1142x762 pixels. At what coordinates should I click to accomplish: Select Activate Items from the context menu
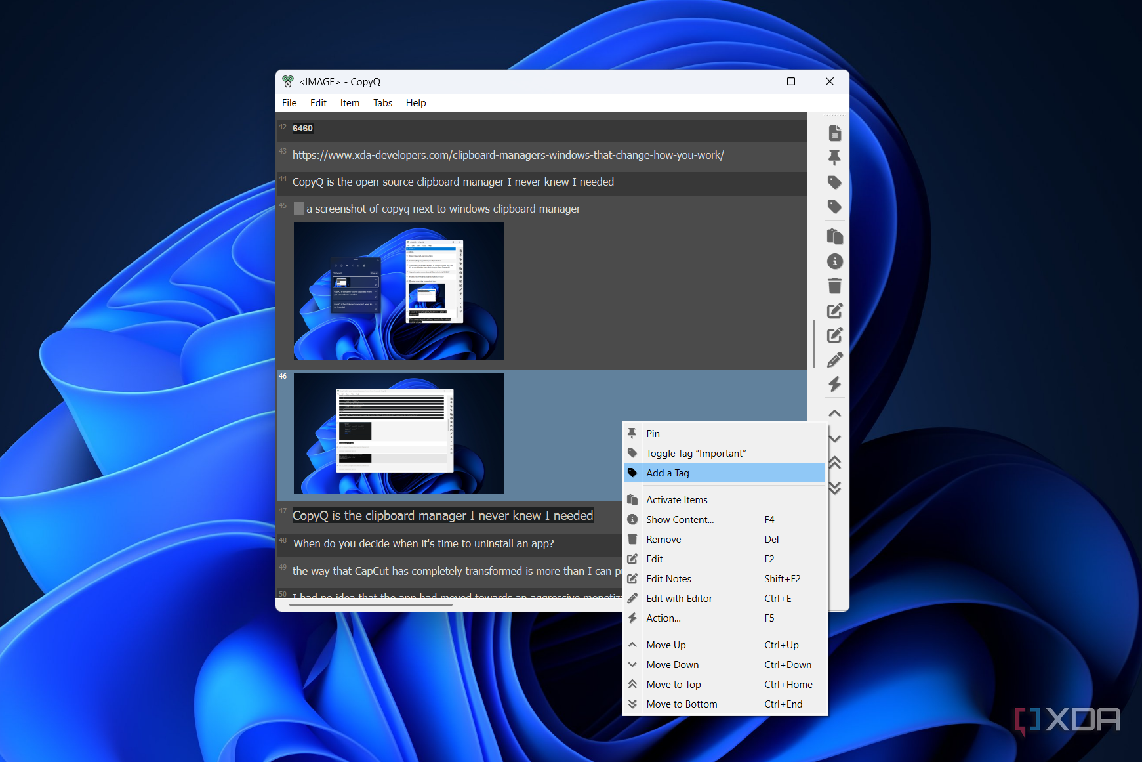pyautogui.click(x=725, y=500)
